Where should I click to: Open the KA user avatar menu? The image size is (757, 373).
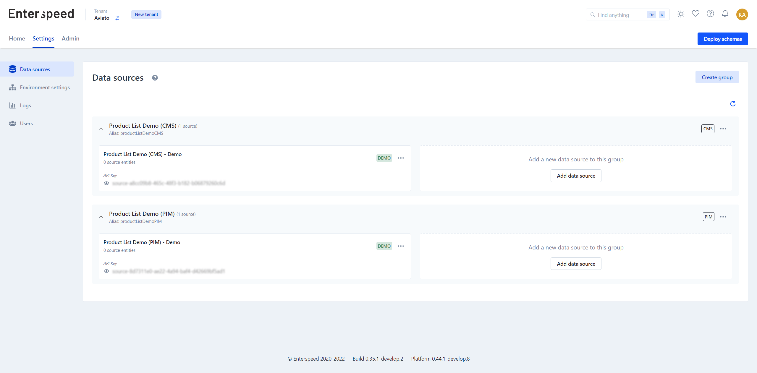point(742,14)
